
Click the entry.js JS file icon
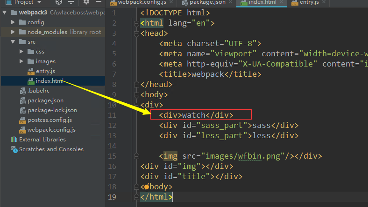pos(31,71)
